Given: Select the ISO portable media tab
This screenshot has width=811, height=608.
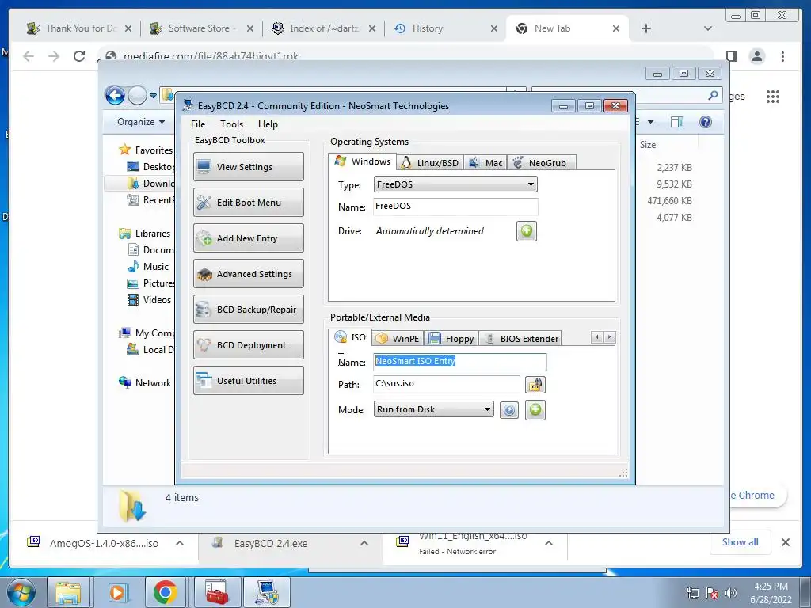Looking at the screenshot, I should 350,337.
